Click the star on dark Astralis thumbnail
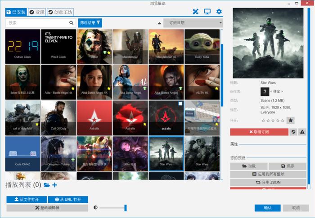315x218 pixels. click(x=144, y=124)
